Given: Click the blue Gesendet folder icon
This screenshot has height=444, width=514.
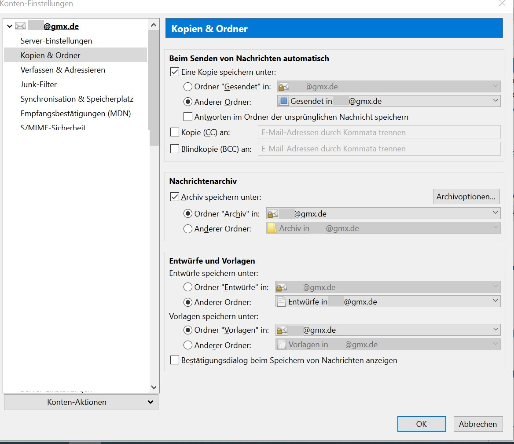Looking at the screenshot, I should click(x=284, y=101).
